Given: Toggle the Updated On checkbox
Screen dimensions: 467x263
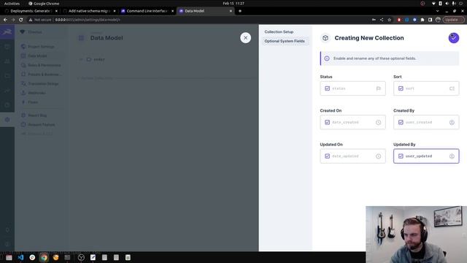Looking at the screenshot, I should coord(328,156).
